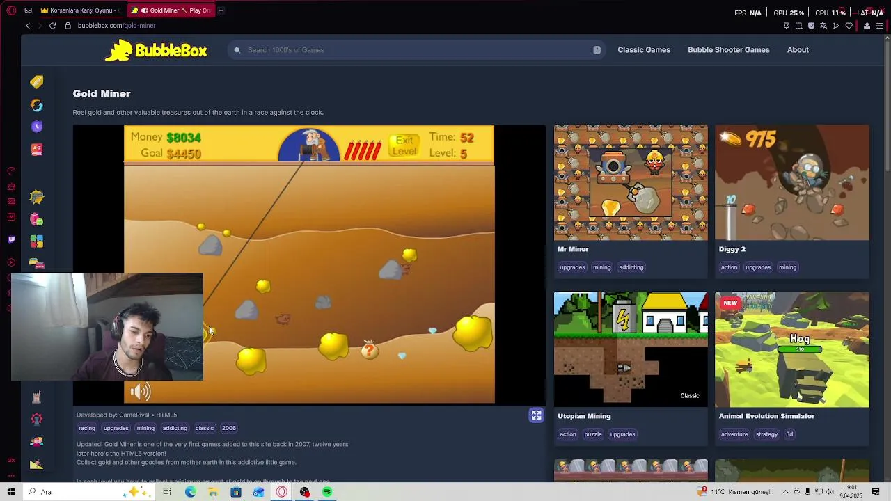Screen dimensions: 891x501
Task: Open Diggy 2 game thumbnail
Action: pyautogui.click(x=792, y=182)
